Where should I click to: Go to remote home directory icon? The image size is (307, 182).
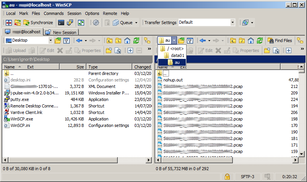click(x=251, y=41)
